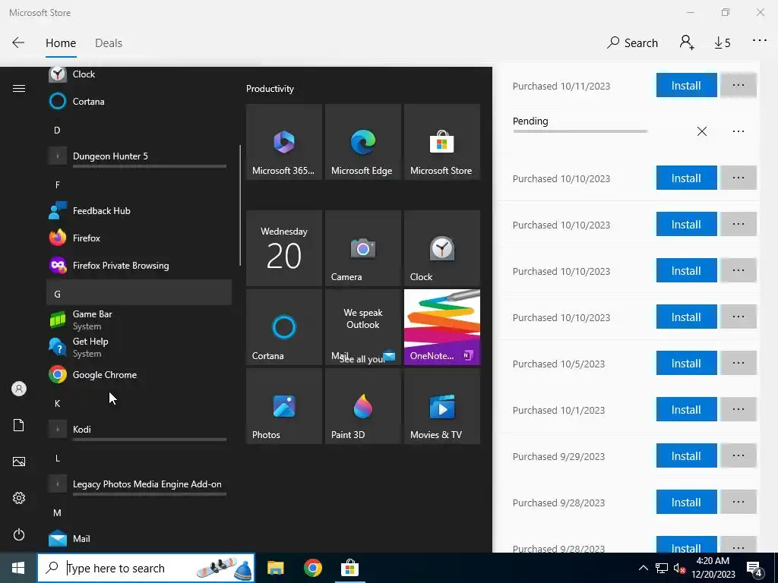Open Microsoft 365 tile in Start menu

coord(284,142)
